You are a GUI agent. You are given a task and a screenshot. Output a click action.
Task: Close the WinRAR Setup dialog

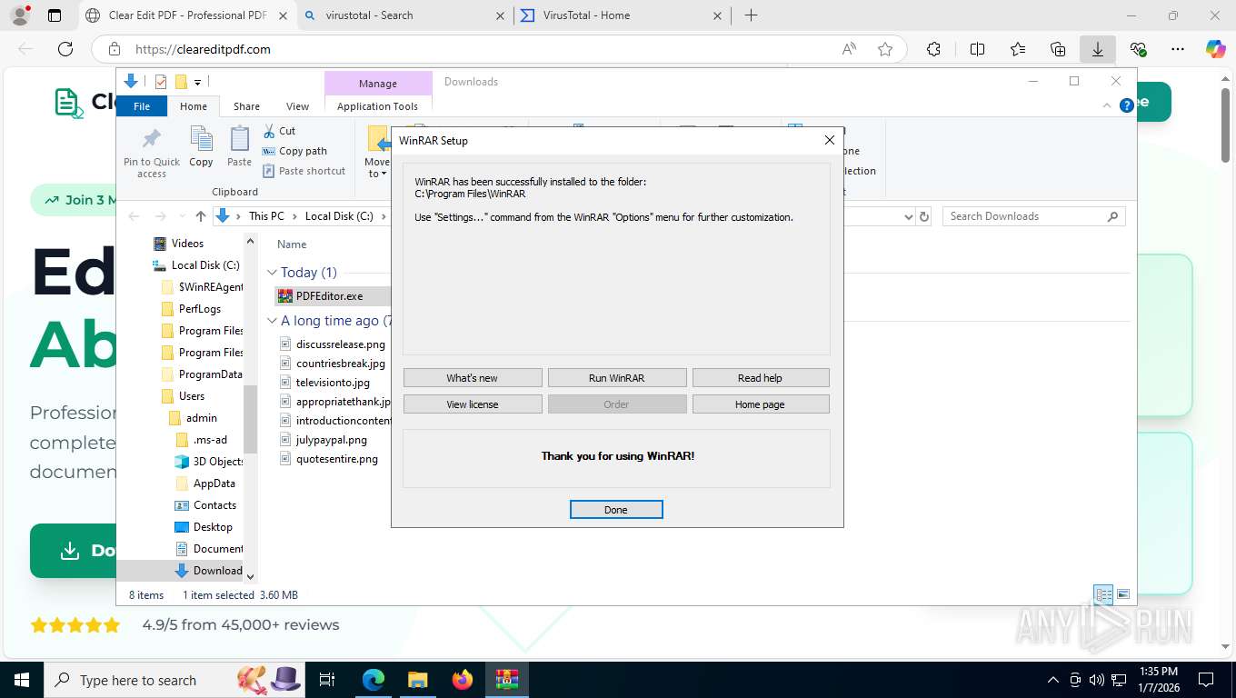829,140
